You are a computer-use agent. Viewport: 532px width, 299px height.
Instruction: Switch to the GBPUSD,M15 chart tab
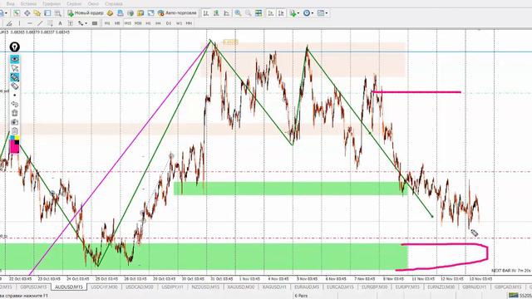tap(33, 287)
